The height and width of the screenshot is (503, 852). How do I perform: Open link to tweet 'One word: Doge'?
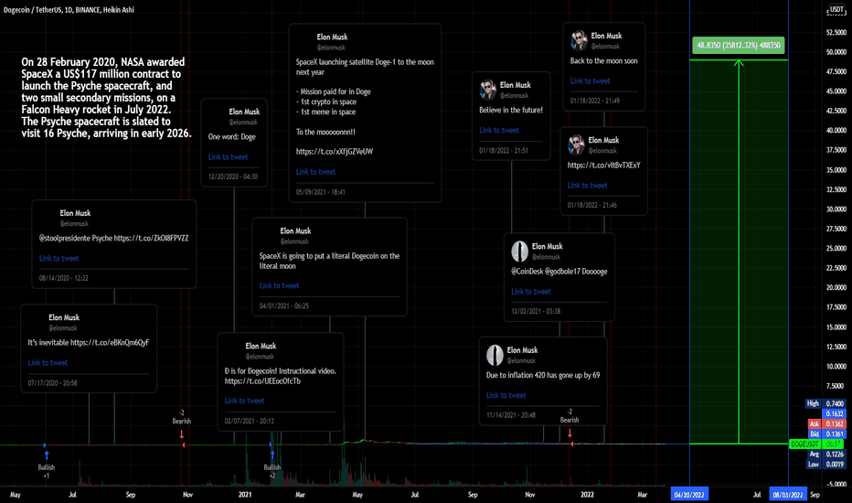[228, 156]
